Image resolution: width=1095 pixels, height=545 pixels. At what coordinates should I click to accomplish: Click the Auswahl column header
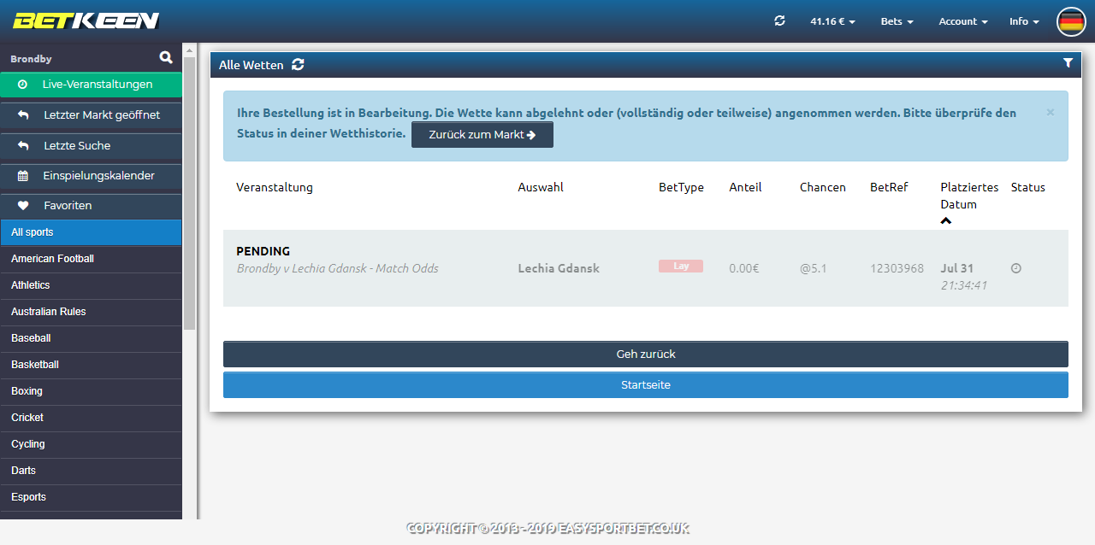(541, 187)
